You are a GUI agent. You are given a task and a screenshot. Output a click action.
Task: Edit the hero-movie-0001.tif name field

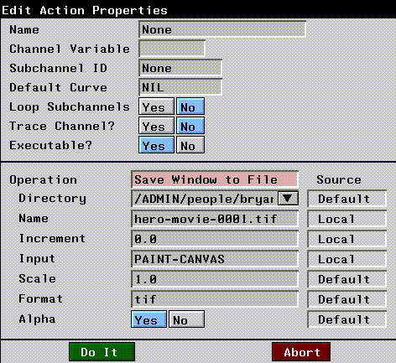[215, 219]
